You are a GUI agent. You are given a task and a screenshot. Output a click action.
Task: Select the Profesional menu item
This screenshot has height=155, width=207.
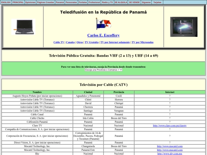94,2
